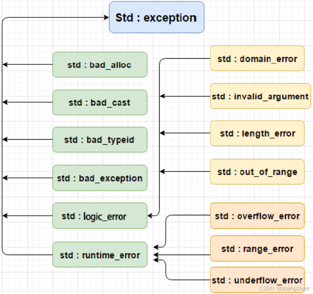The width and height of the screenshot is (313, 294).
Task: Click the std : range_error node
Action: point(257,248)
